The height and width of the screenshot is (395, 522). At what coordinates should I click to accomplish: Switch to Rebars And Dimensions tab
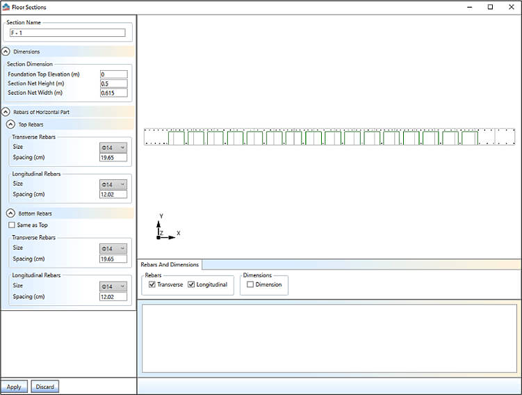171,265
